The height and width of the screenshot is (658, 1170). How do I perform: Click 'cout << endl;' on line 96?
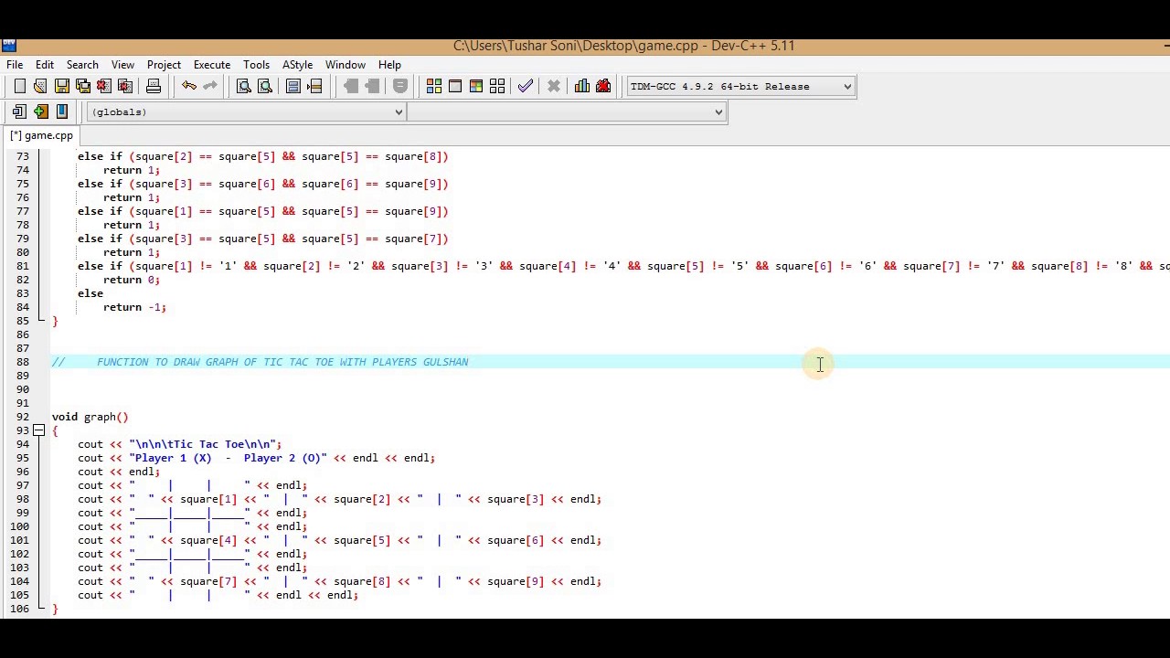click(x=119, y=472)
